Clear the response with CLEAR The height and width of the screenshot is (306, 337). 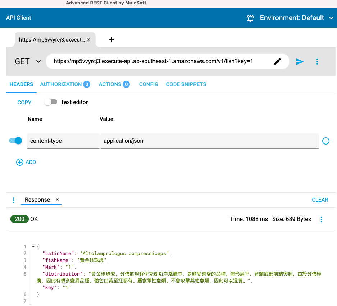320,200
